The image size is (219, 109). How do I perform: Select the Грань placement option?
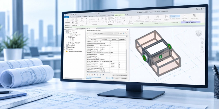[x=175, y=16]
